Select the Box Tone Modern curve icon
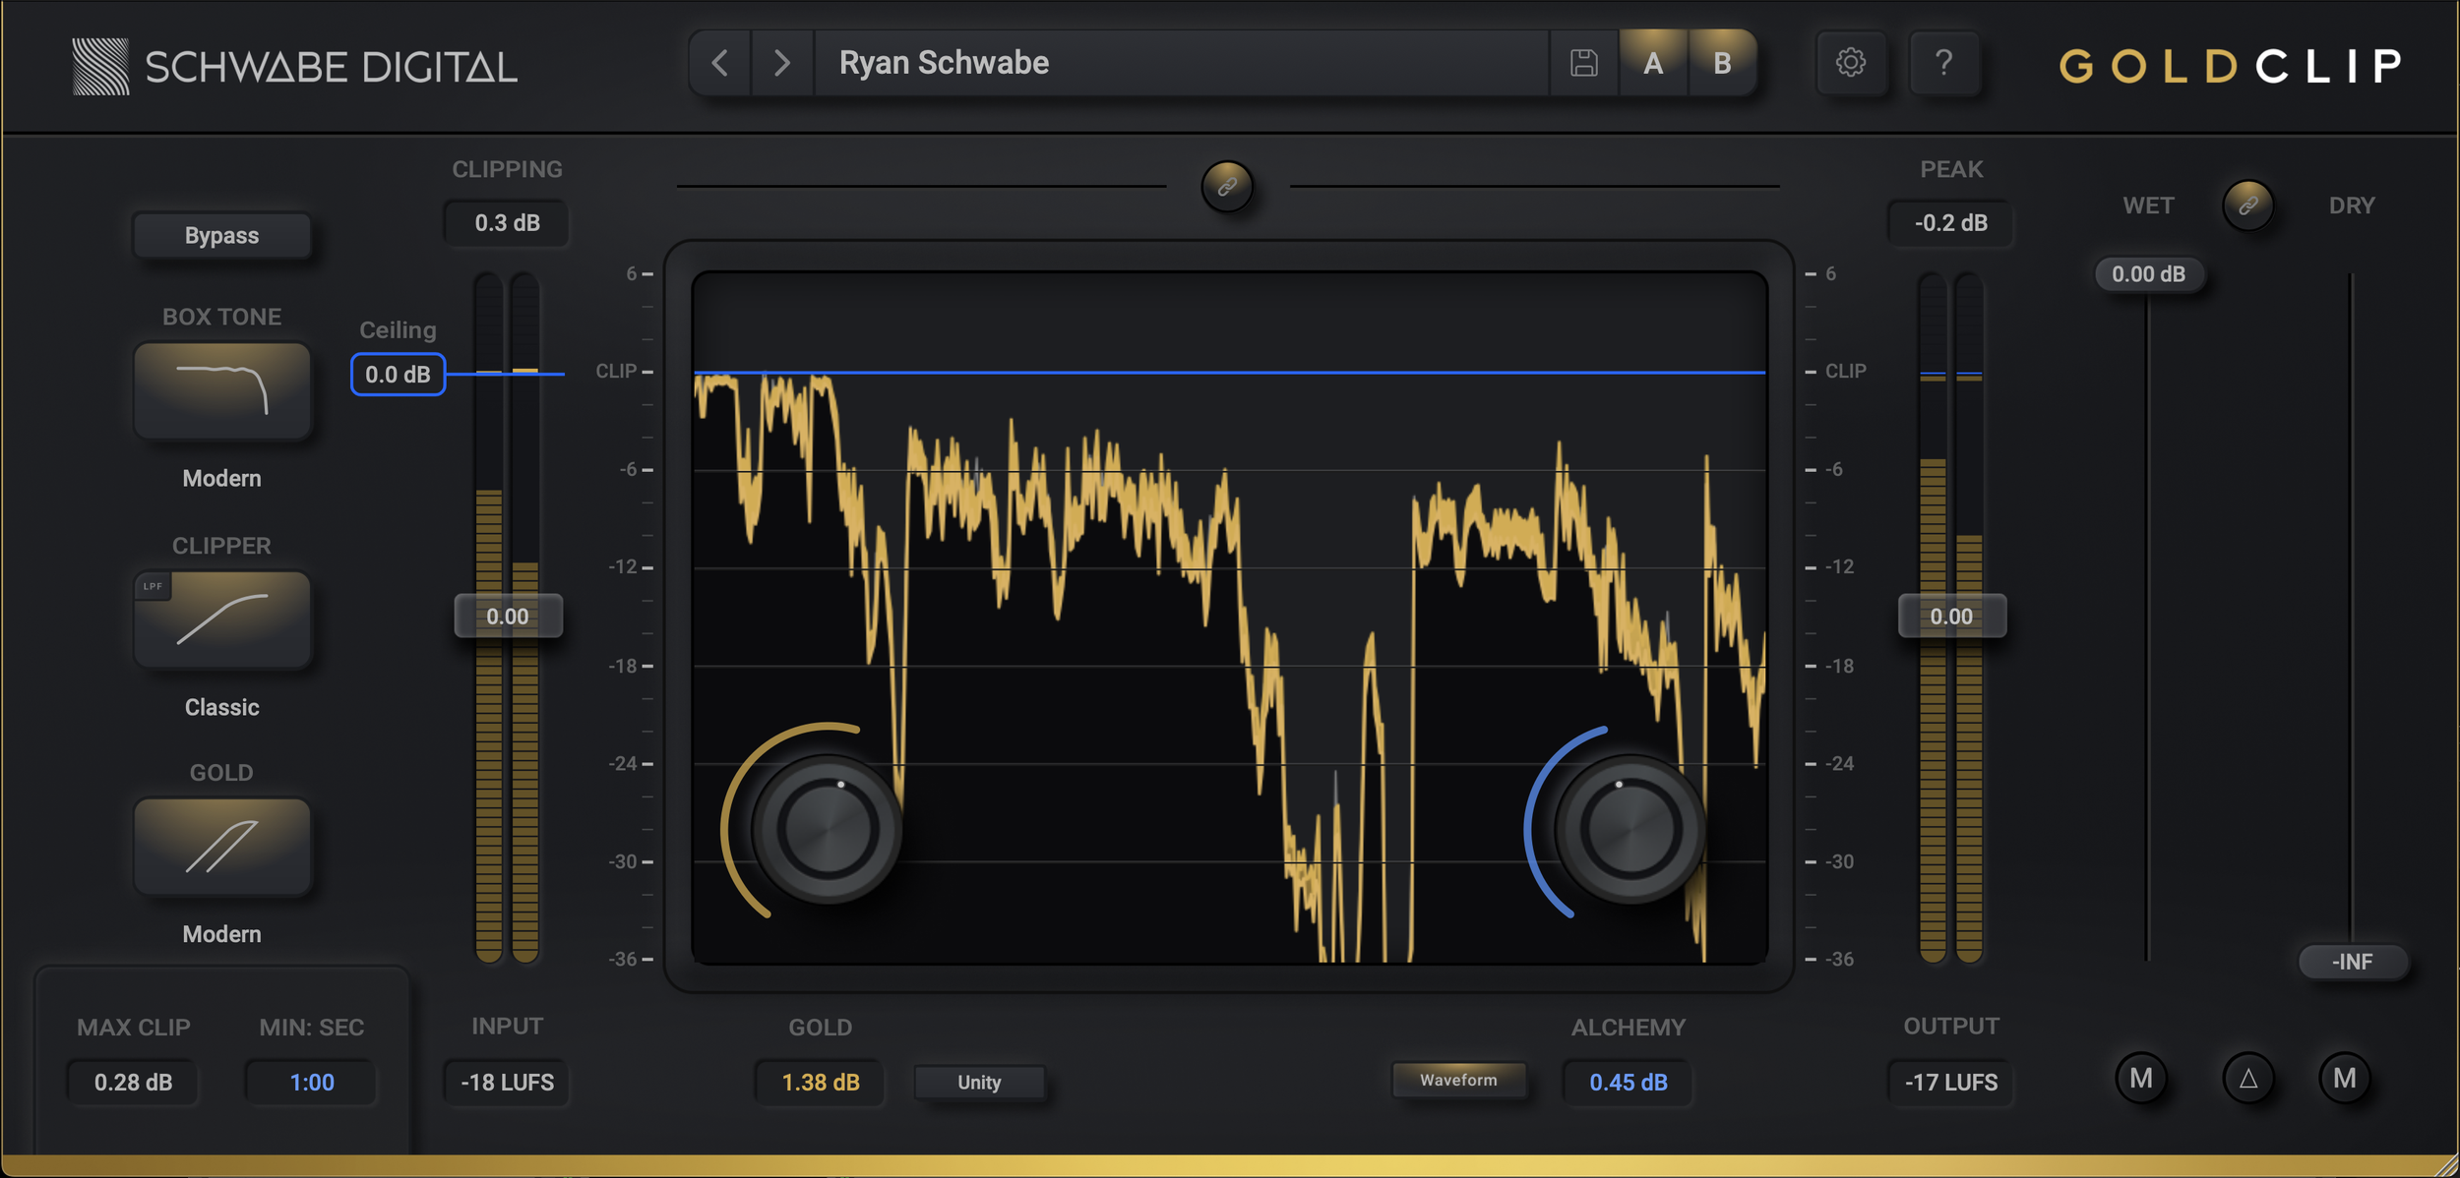Image resolution: width=2460 pixels, height=1178 pixels. (x=222, y=390)
